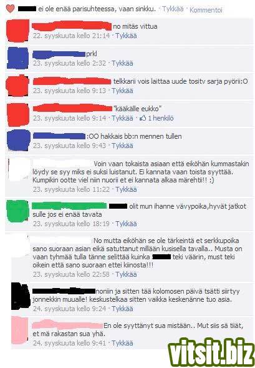
Task: Like the 'kääkälle eukko' comment at 9:14
Action: (122, 118)
